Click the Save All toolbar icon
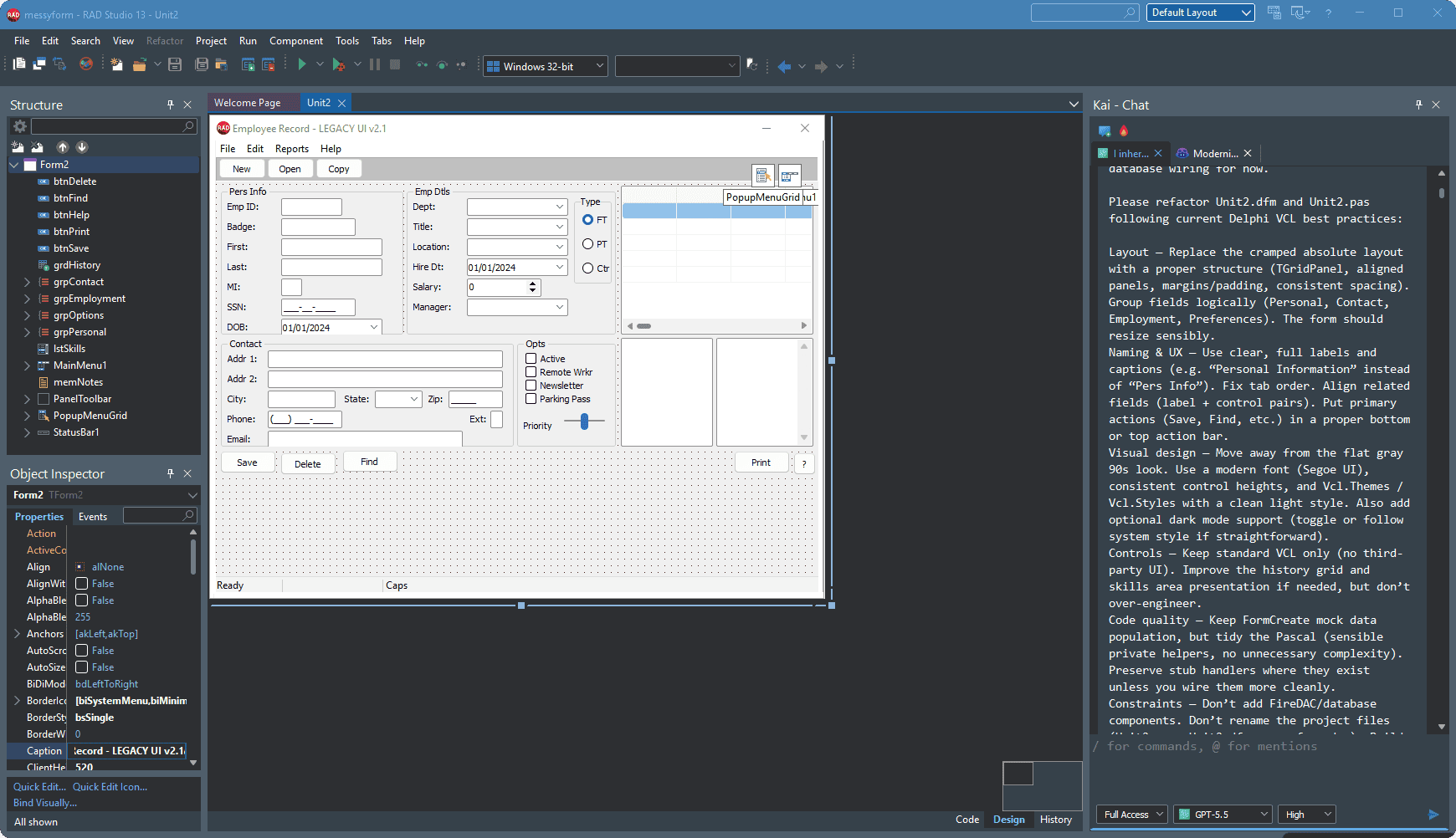The width and height of the screenshot is (1456, 838). coord(202,64)
